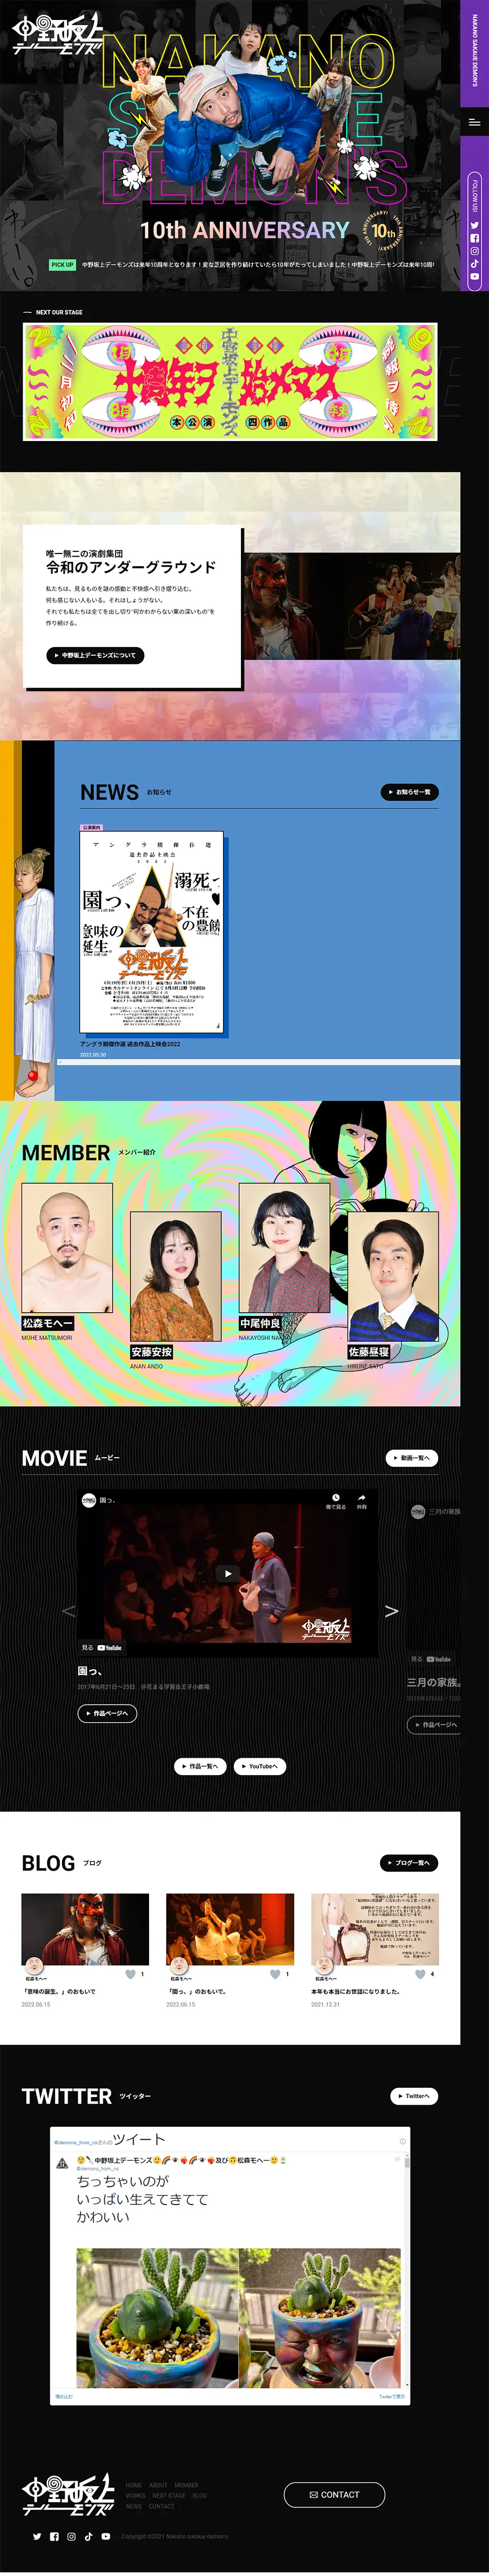The height and width of the screenshot is (2576, 489).
Task: Click Twitterへ button
Action: (x=414, y=2096)
